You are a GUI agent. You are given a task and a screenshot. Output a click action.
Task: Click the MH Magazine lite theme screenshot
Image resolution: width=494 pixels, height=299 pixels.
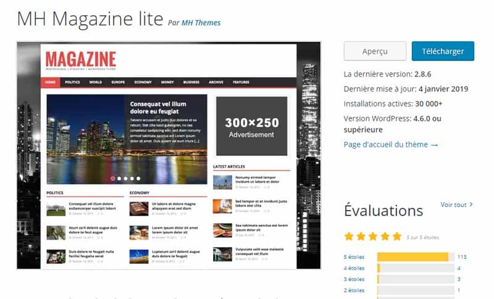(x=169, y=155)
